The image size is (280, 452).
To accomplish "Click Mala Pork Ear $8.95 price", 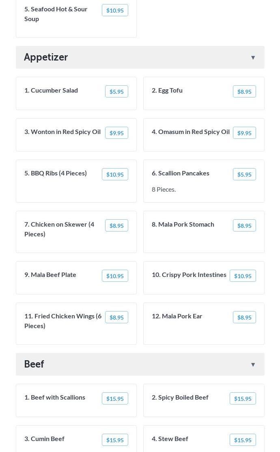I will [x=244, y=318].
